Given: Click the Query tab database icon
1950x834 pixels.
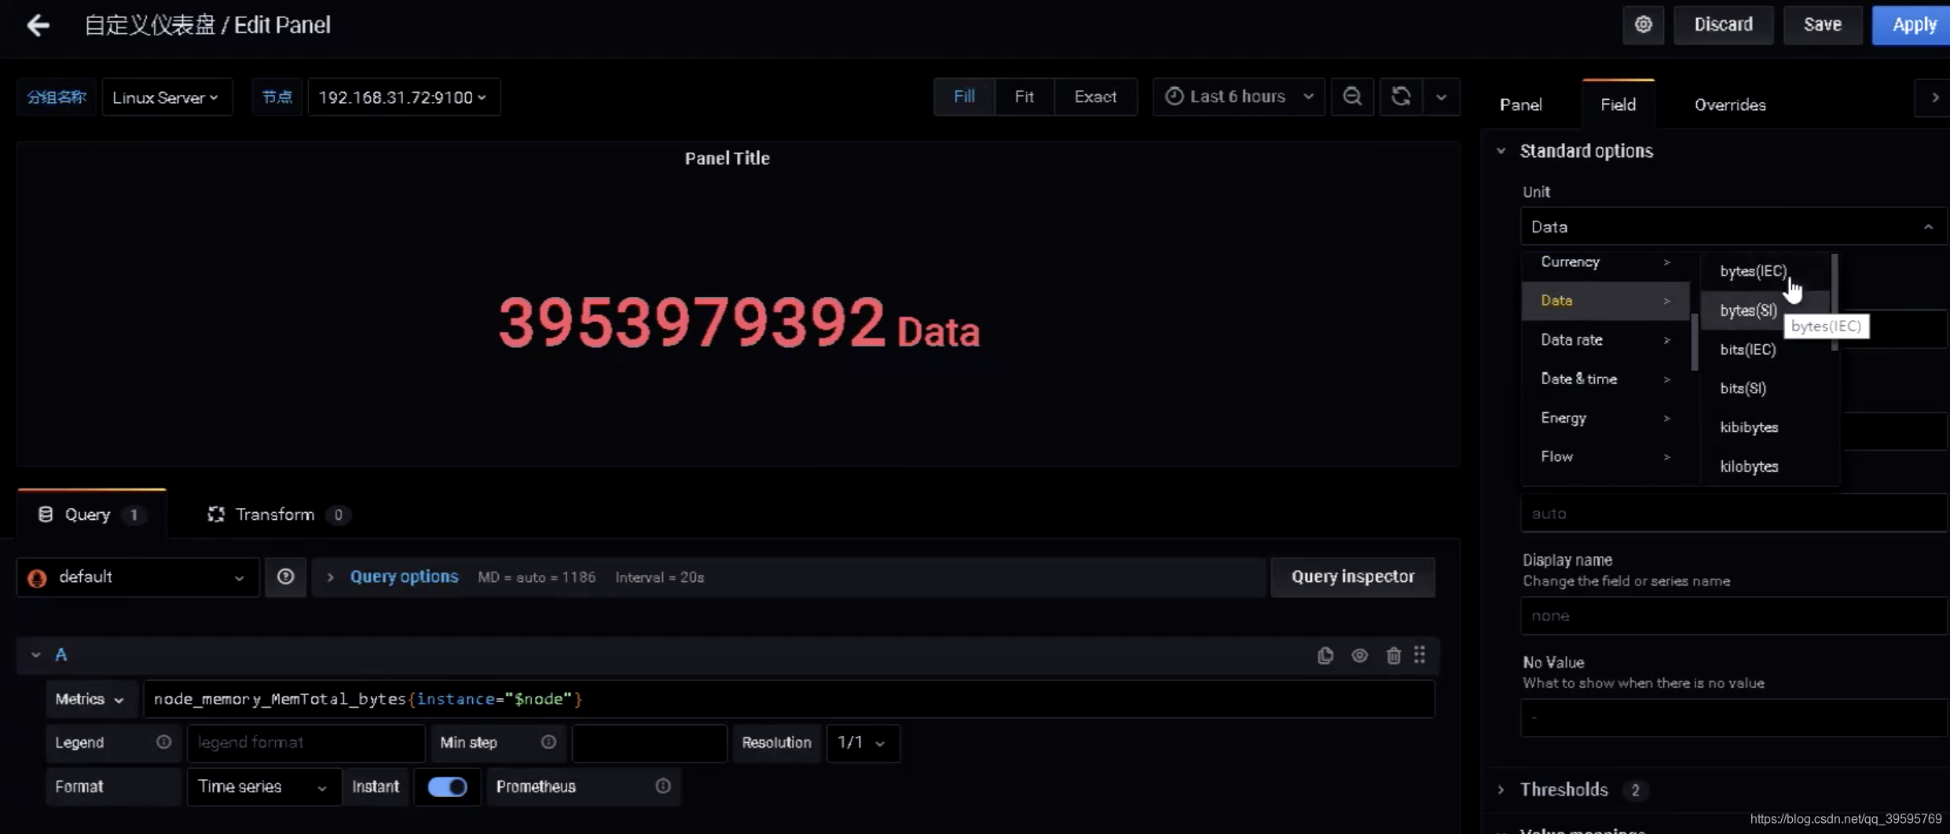Looking at the screenshot, I should click(46, 514).
